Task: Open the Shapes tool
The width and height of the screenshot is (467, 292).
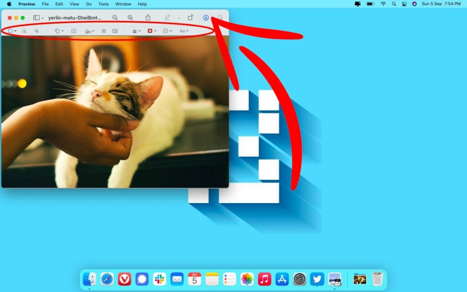Action: click(57, 31)
